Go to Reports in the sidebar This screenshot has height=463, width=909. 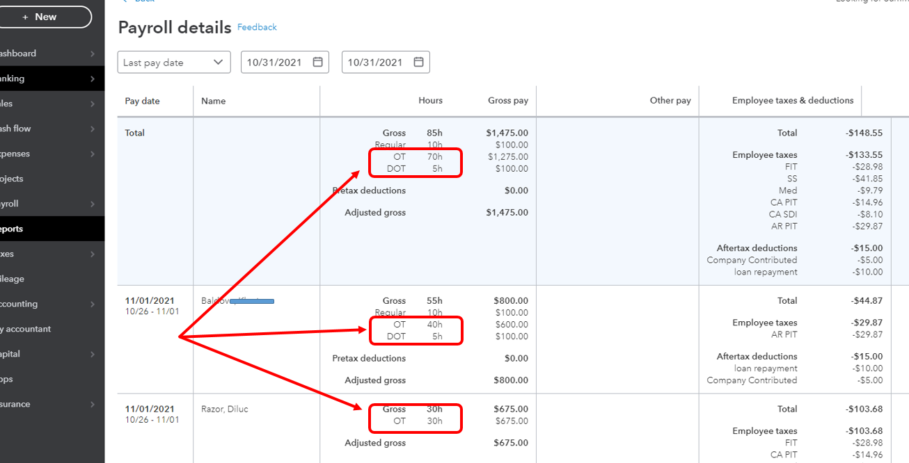13,229
